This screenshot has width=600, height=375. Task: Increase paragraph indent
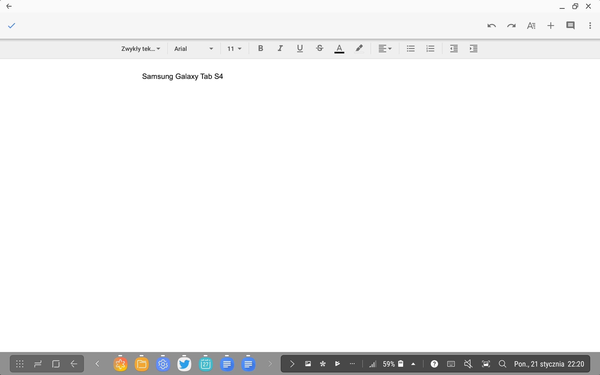coord(473,48)
